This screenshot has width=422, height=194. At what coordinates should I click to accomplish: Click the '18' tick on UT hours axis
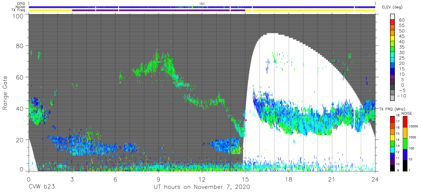(288, 179)
